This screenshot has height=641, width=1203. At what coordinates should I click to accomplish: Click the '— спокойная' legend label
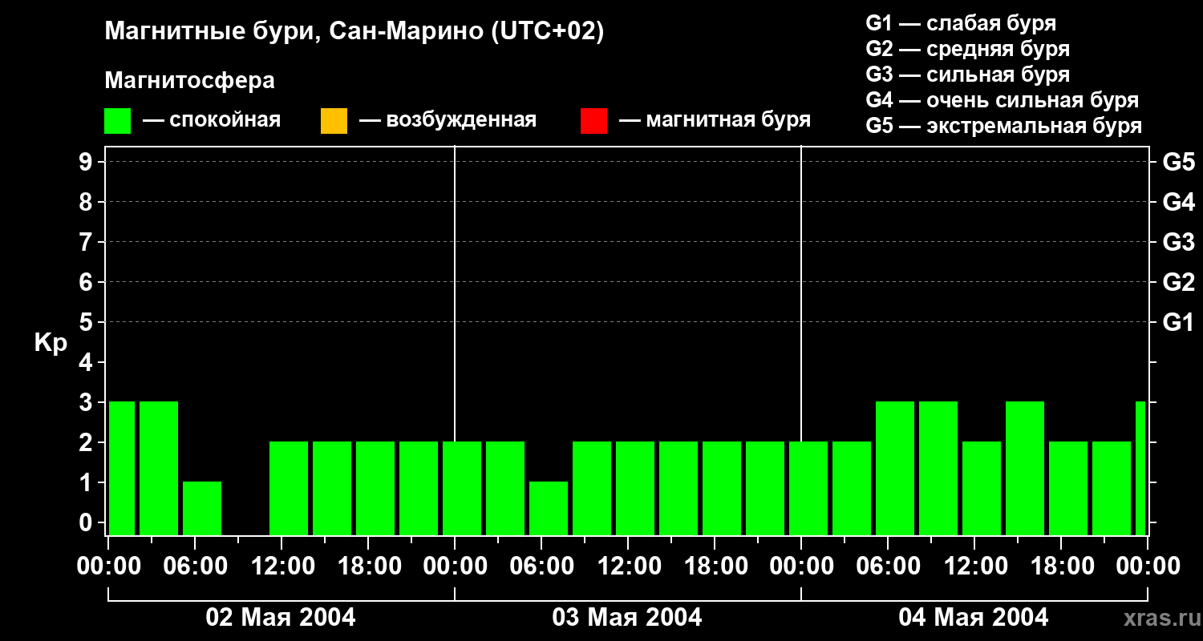coord(212,120)
